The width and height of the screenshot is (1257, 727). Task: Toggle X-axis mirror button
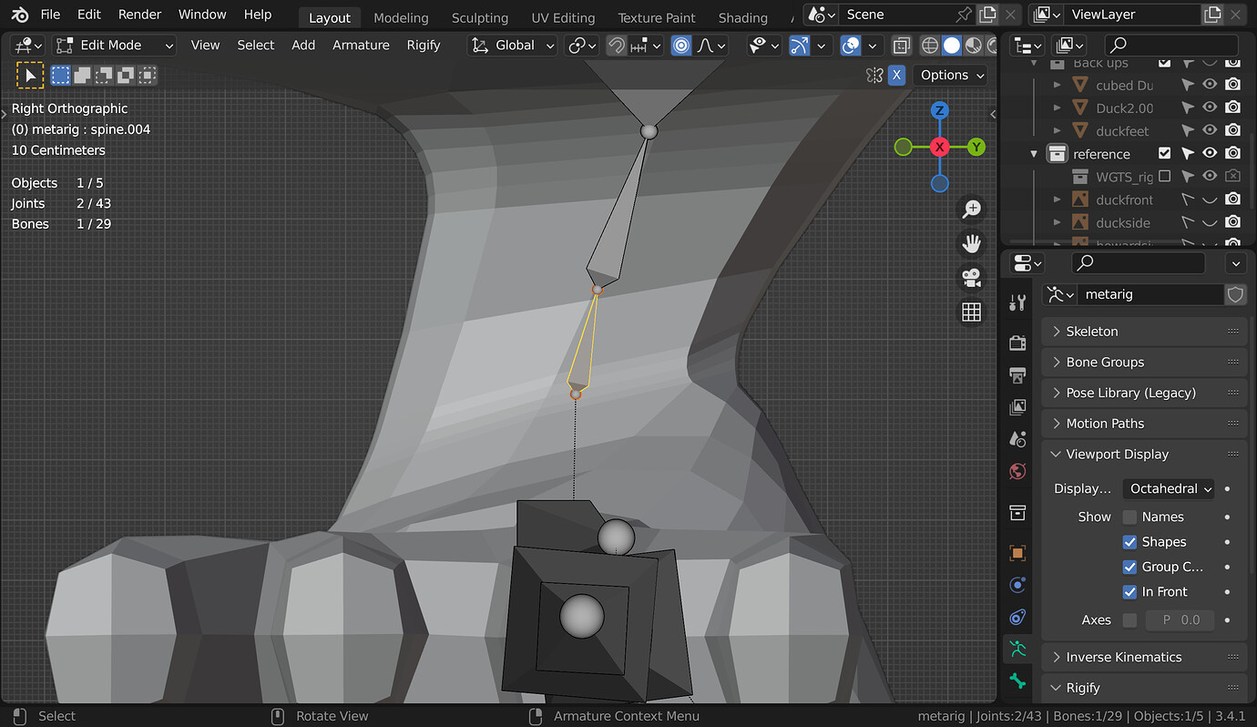coord(897,76)
